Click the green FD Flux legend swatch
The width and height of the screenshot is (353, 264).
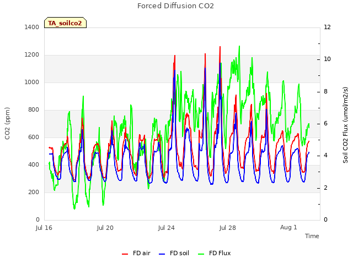201,254
